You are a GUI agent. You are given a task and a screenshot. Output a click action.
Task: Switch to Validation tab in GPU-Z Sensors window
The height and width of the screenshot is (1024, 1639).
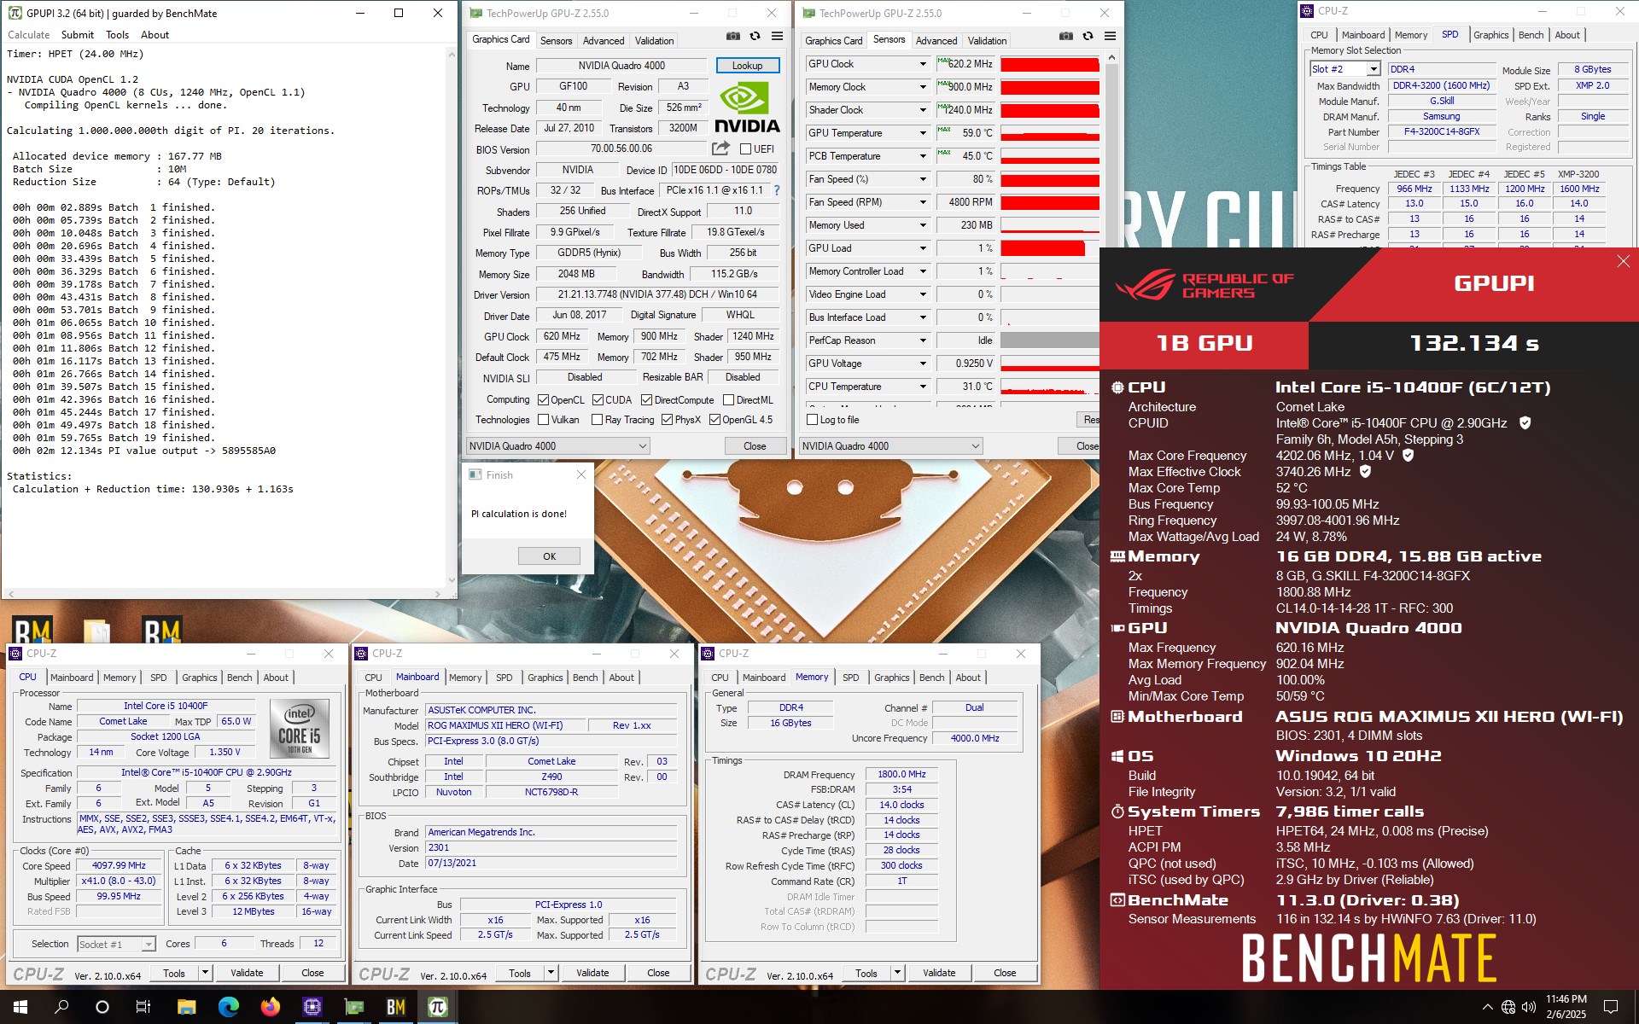[x=987, y=41]
